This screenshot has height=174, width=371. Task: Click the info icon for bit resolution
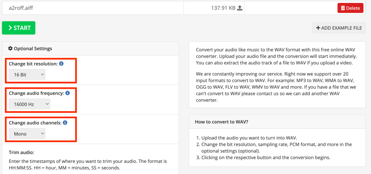pyautogui.click(x=61, y=64)
